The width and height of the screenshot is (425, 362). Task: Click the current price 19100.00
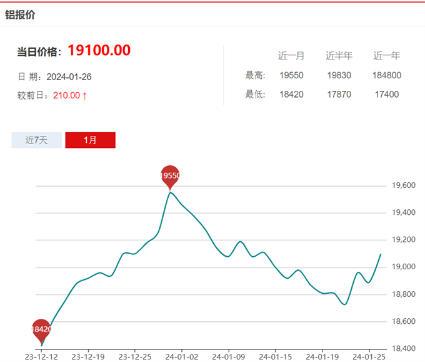coord(99,50)
